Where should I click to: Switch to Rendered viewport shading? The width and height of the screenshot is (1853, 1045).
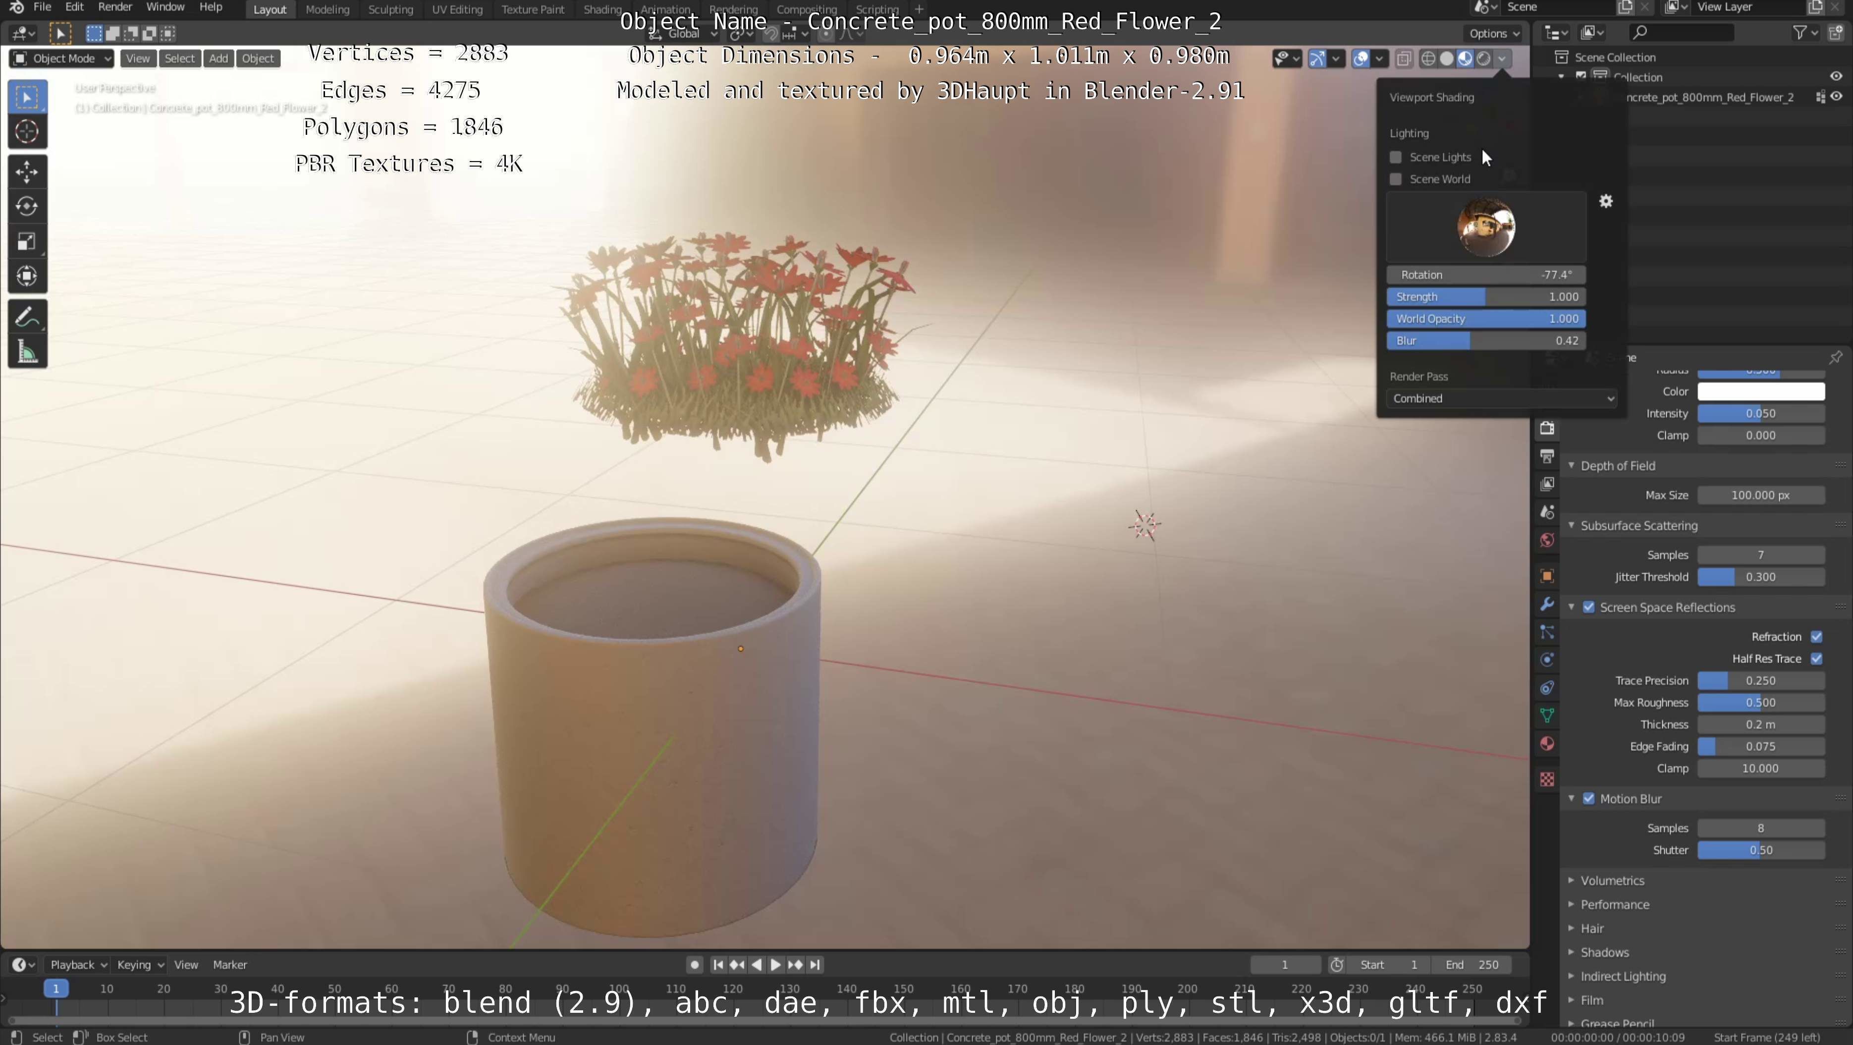point(1483,59)
